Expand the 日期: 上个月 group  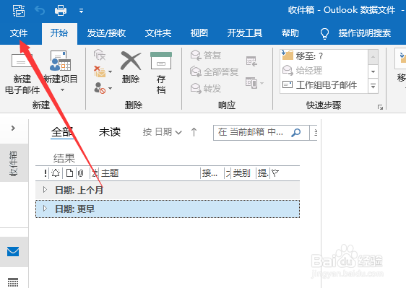(x=45, y=190)
